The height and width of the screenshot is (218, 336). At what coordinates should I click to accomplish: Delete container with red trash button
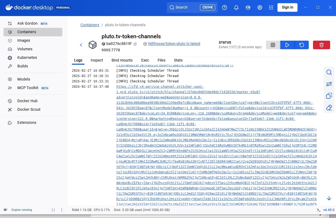tap(321, 45)
